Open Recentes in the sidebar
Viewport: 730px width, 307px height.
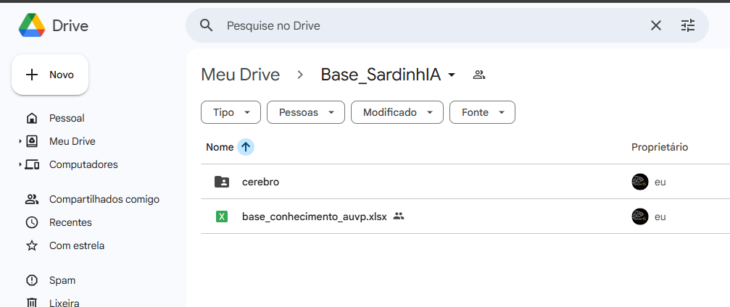coord(70,222)
